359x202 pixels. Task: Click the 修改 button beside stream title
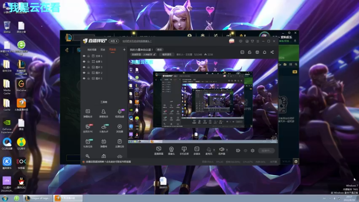160,50
